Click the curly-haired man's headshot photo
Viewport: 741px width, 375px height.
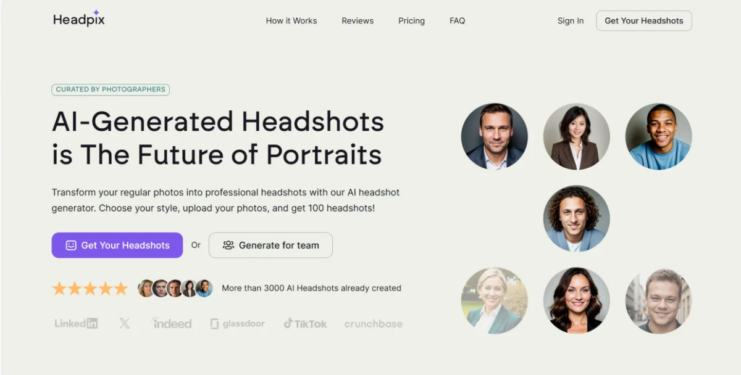point(577,218)
